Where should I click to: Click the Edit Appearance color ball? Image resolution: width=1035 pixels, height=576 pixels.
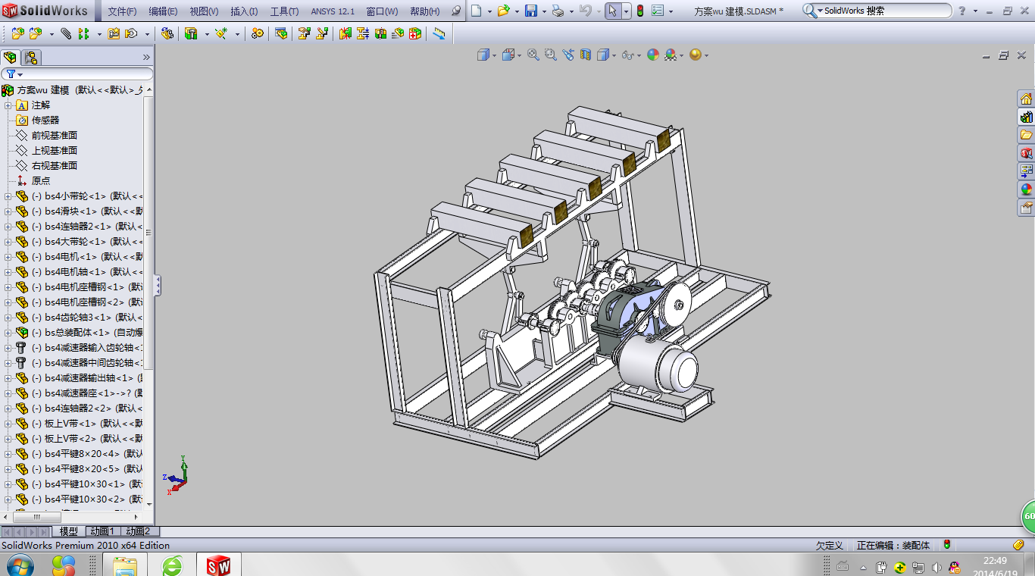(652, 55)
